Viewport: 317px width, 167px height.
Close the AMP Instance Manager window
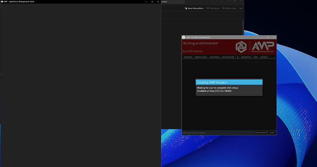pos(273,38)
